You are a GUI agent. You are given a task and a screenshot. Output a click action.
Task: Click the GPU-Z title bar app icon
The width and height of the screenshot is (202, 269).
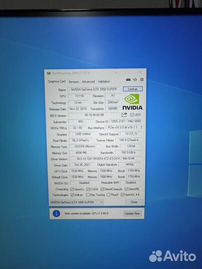click(x=48, y=73)
